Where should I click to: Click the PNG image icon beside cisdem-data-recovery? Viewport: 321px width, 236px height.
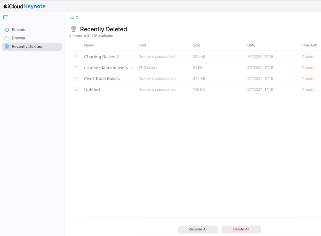tap(76, 67)
